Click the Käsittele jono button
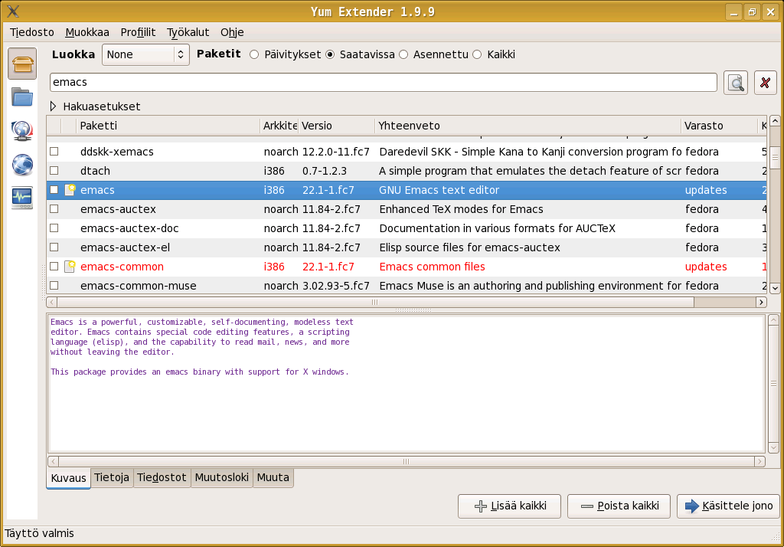Image resolution: width=784 pixels, height=547 pixels. coord(728,506)
